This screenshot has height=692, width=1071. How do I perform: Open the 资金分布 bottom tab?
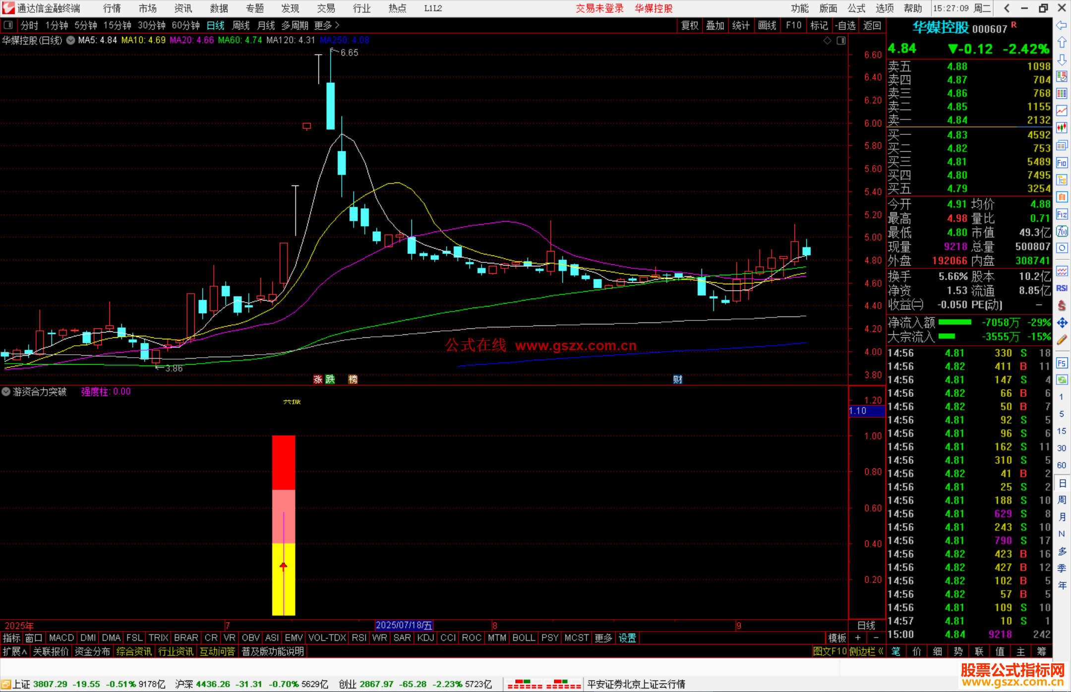[92, 651]
